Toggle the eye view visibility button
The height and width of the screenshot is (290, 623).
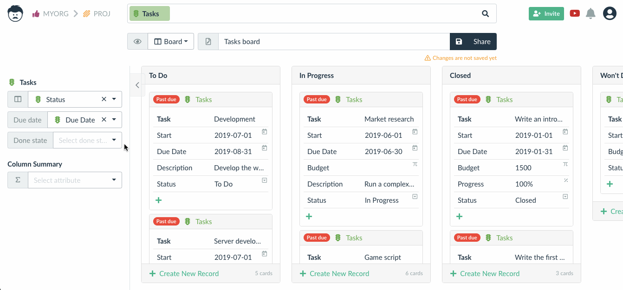pos(137,41)
